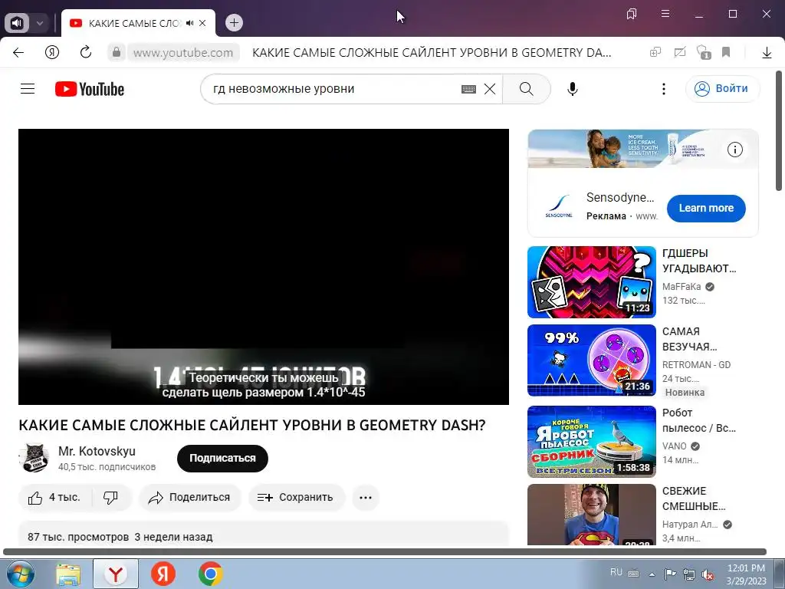Viewport: 785px width, 589px height.
Task: Switch the RU input language indicator
Action: (616, 572)
